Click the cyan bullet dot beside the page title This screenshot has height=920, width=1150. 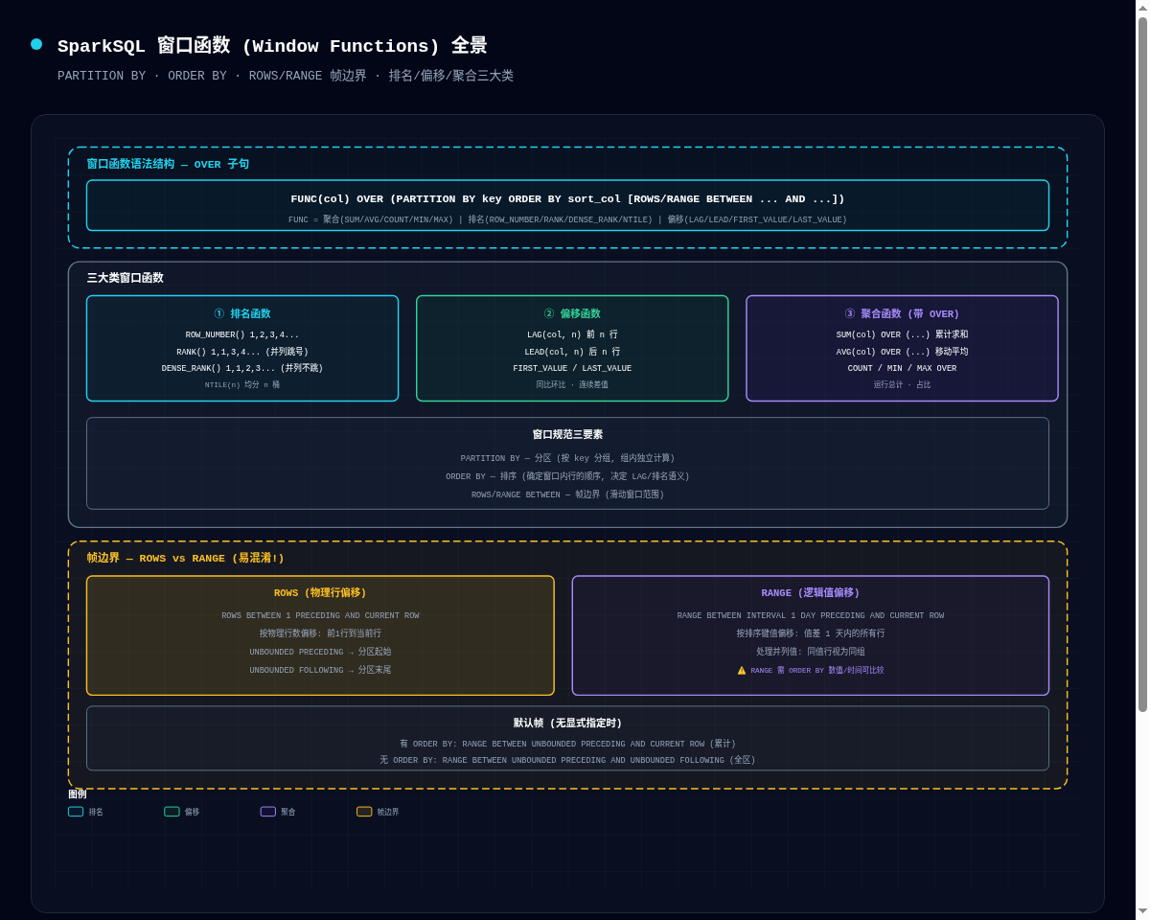36,44
